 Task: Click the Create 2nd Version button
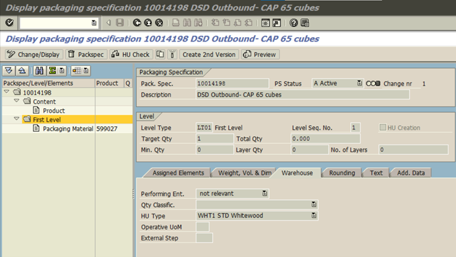click(209, 54)
